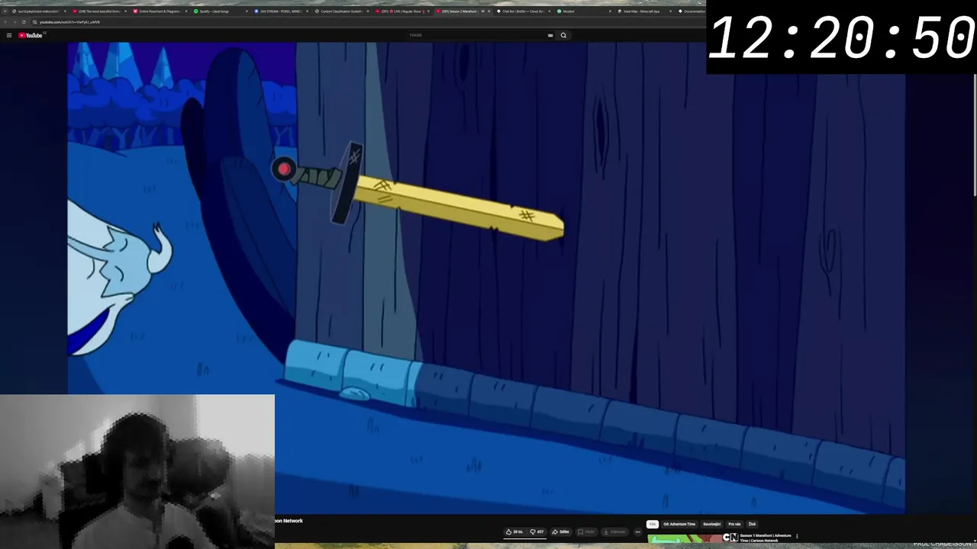Click the Cartoon Network channel name link
977x549 pixels.
pos(289,521)
